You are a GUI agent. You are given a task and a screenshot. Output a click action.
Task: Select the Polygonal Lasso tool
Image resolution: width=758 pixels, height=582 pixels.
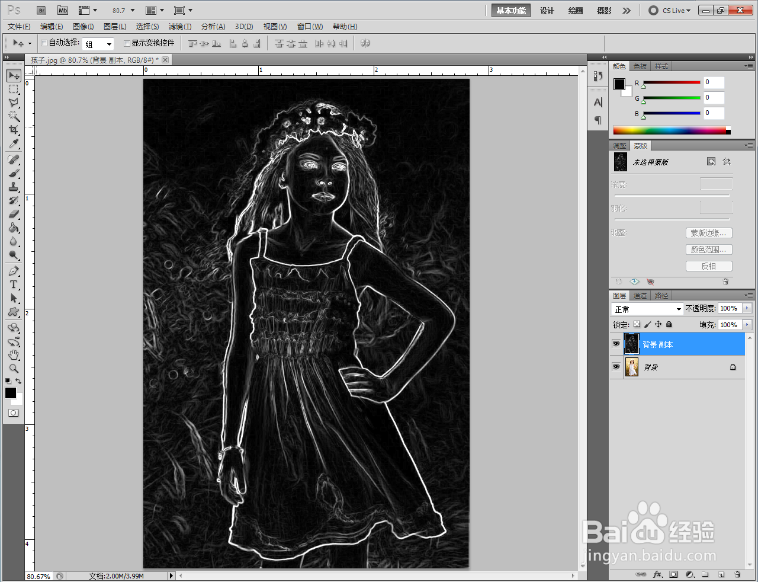click(x=14, y=103)
